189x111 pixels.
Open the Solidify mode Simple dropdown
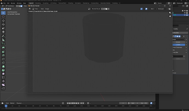179,40
